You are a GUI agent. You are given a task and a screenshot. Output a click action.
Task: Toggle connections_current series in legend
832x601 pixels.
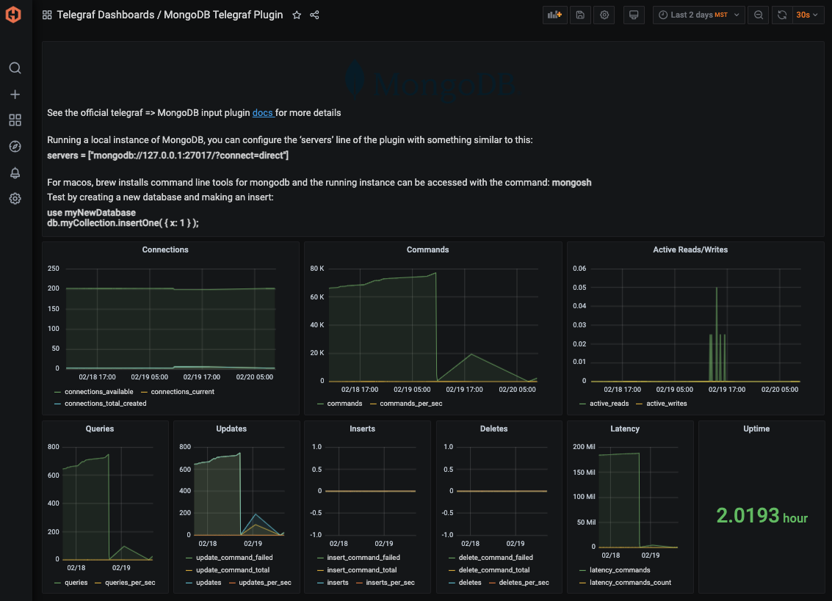[x=183, y=392]
